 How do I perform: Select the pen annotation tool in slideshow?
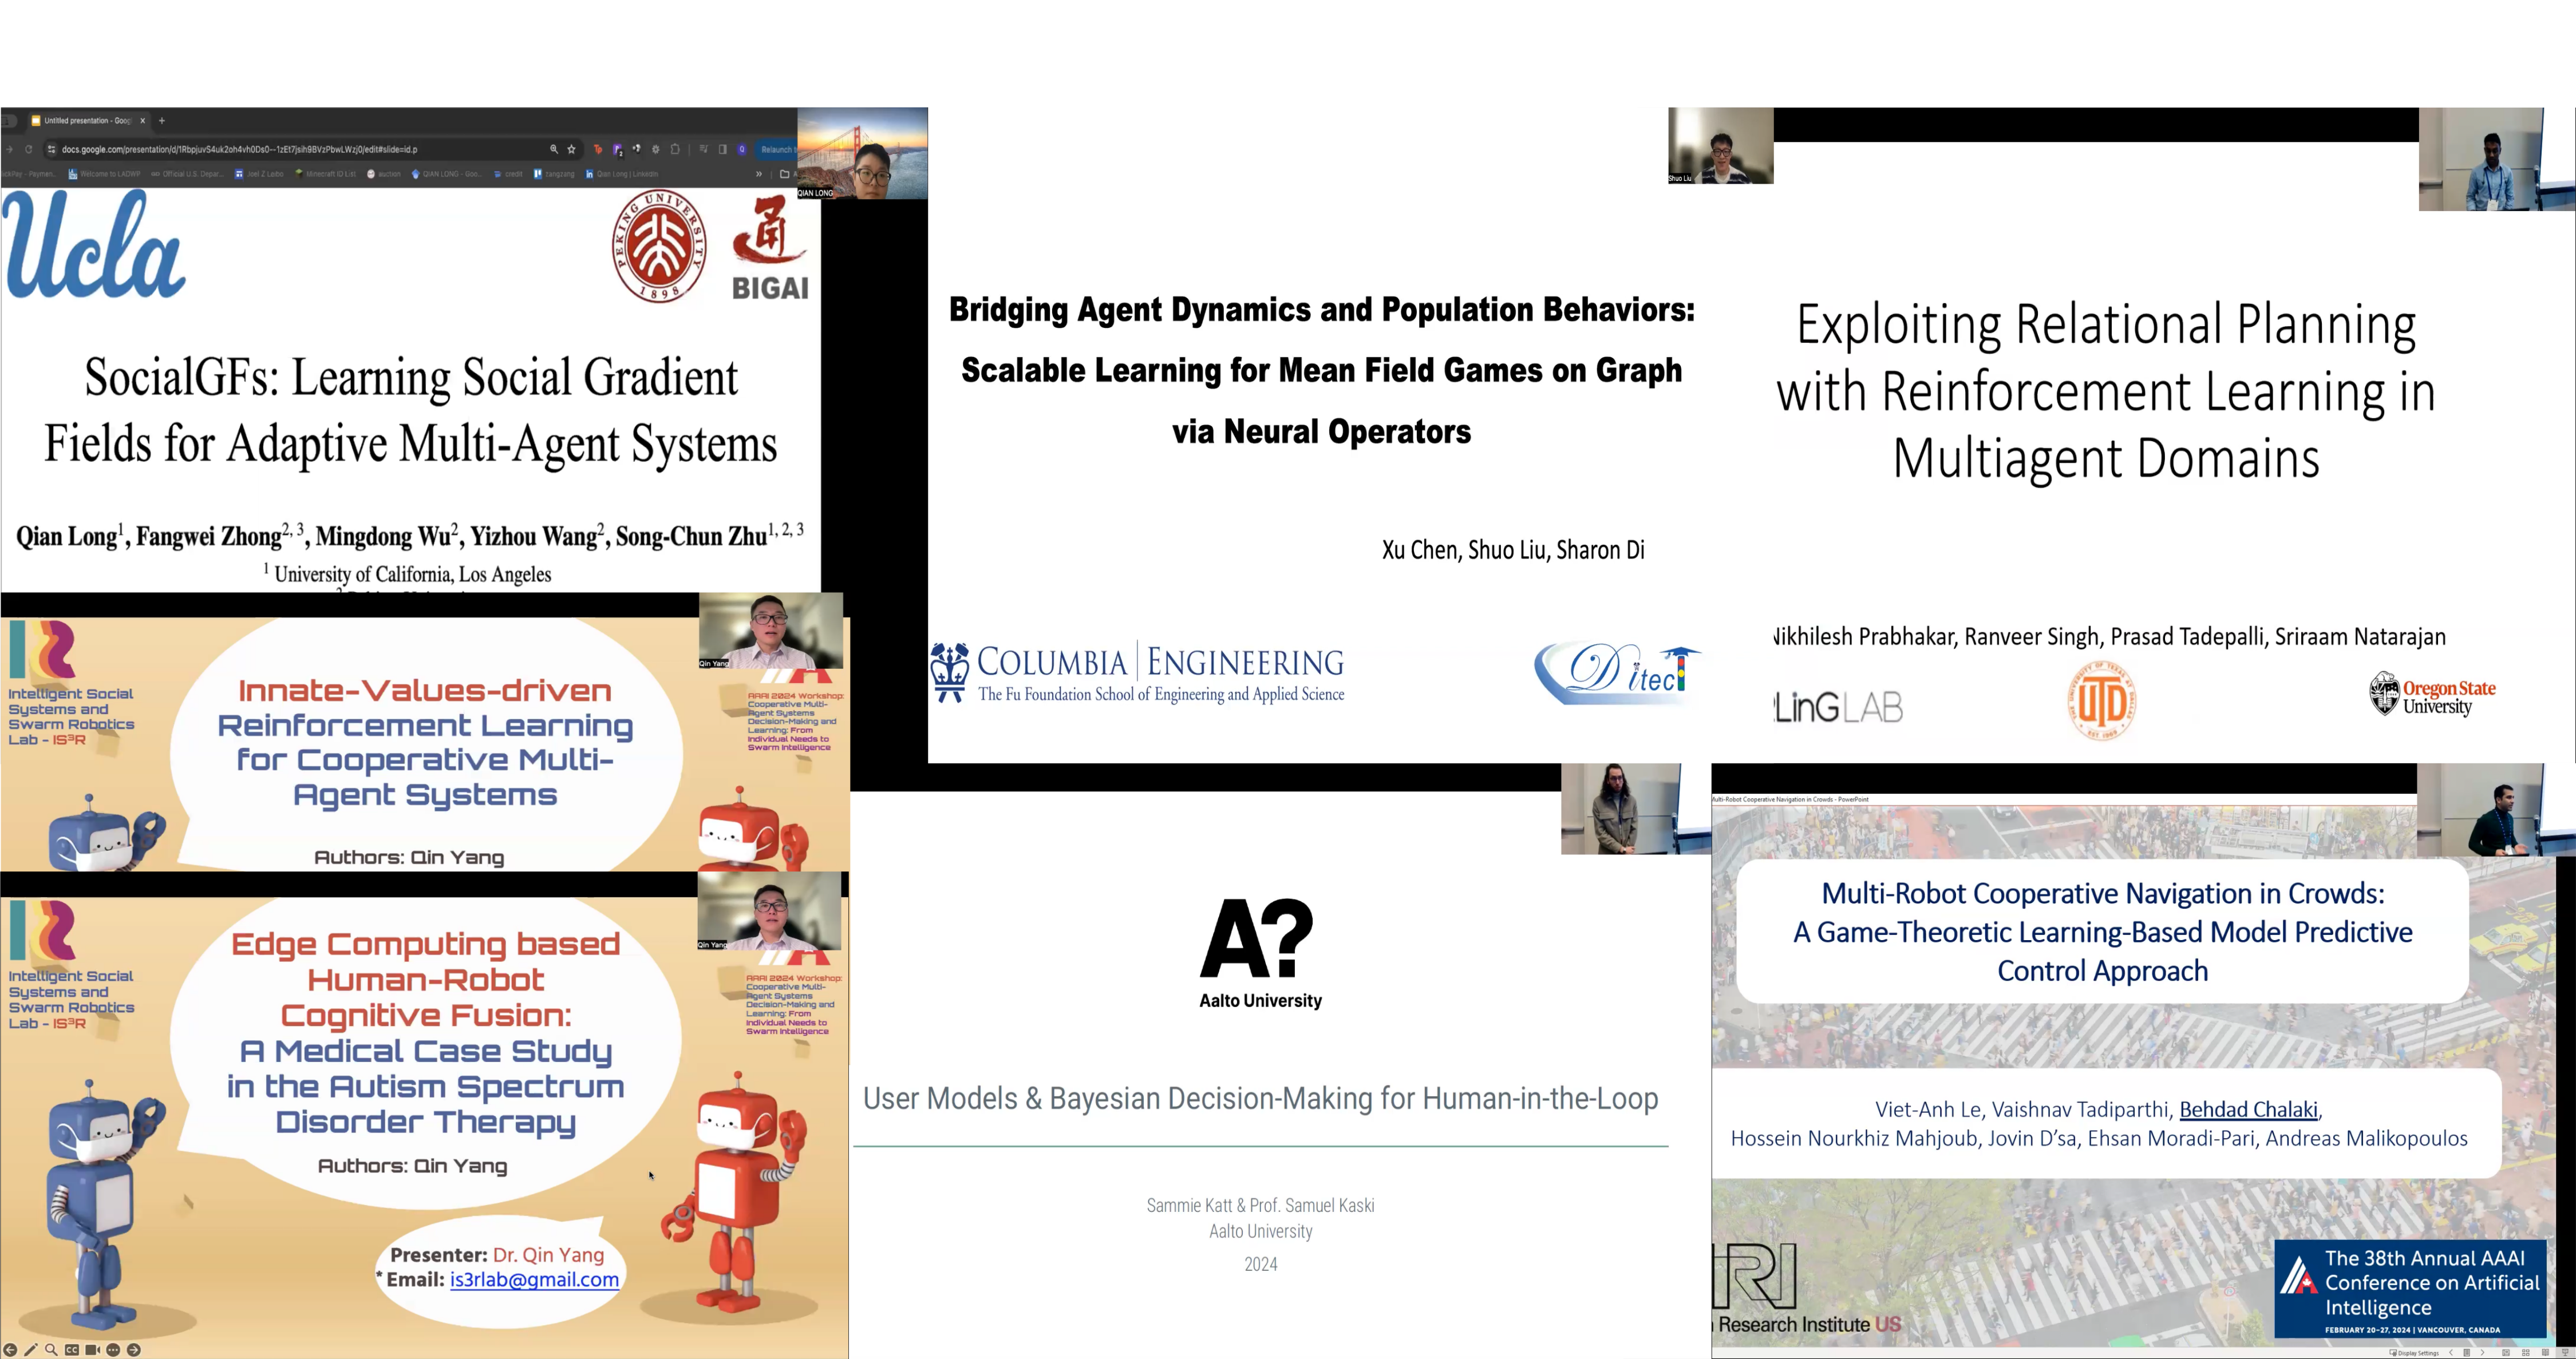[31, 1350]
